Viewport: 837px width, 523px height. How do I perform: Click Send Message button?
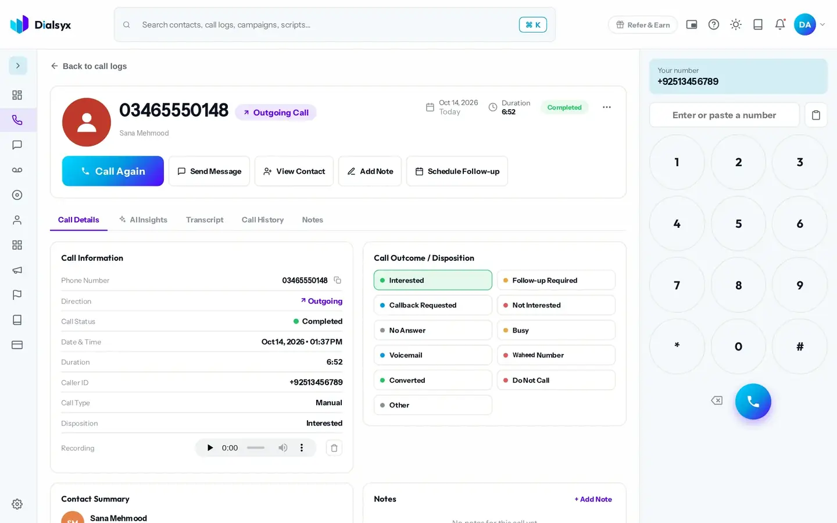tap(209, 171)
